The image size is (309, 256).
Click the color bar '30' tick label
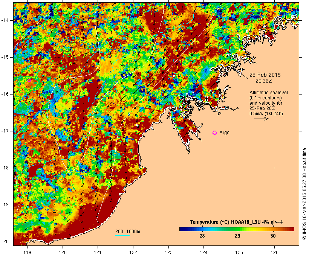(273, 236)
